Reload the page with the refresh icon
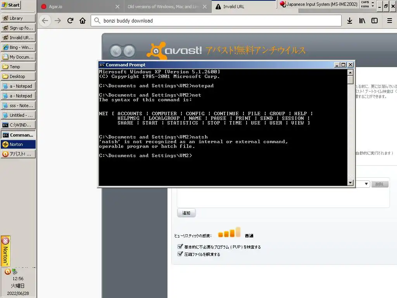This screenshot has height=298, width=397. [71, 21]
